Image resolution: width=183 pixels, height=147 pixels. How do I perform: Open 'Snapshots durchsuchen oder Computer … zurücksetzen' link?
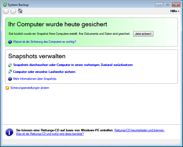[x=73, y=65]
